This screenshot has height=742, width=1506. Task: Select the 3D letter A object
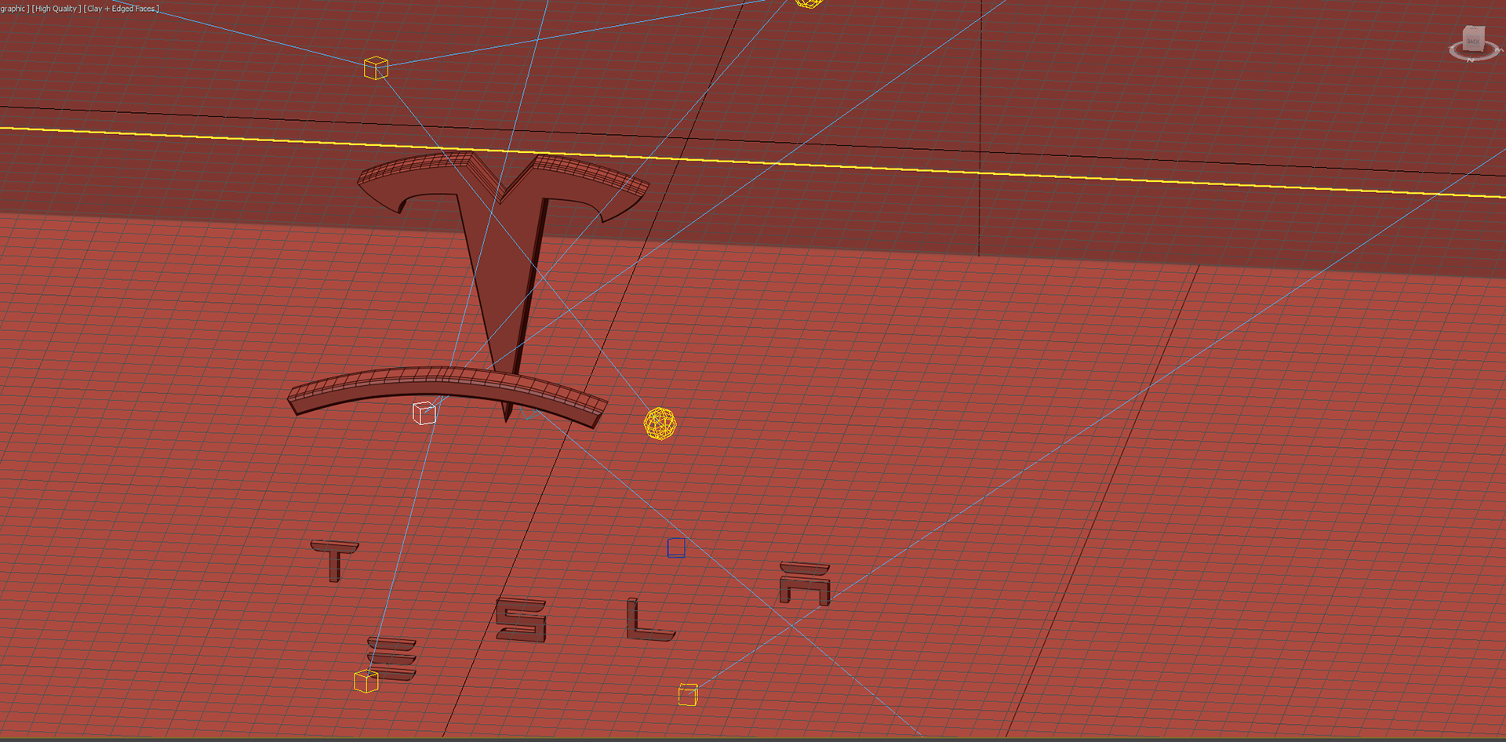pyautogui.click(x=805, y=583)
